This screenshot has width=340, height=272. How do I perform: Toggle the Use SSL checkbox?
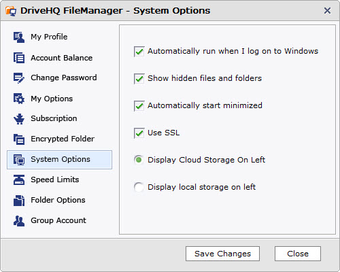(139, 133)
